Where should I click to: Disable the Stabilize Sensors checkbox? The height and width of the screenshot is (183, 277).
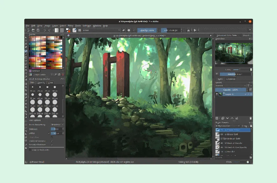[52, 141]
